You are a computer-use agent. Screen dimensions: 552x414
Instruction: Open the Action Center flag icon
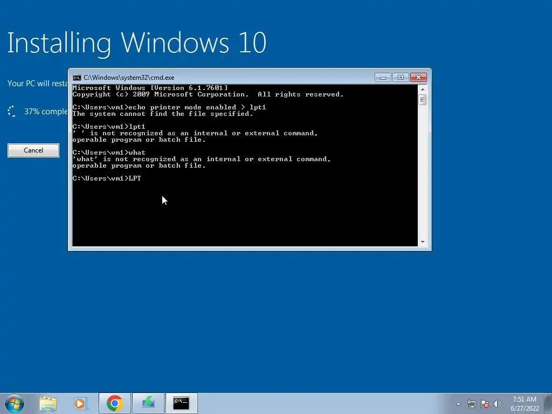tap(485, 404)
